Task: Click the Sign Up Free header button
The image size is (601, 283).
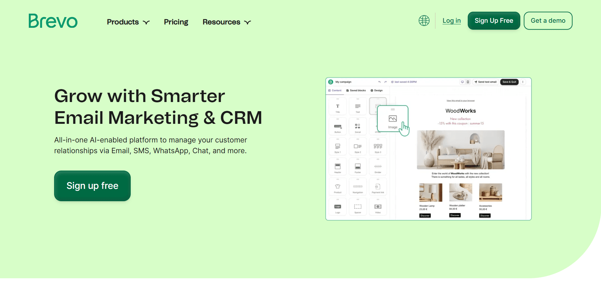Action: coord(494,21)
